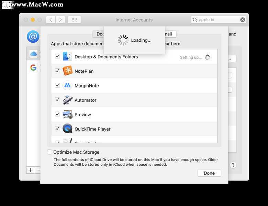Uncheck Desktop & Documents Folders
This screenshot has height=206, width=268.
[x=57, y=56]
